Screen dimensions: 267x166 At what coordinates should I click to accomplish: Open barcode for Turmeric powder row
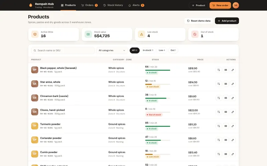[226, 126]
